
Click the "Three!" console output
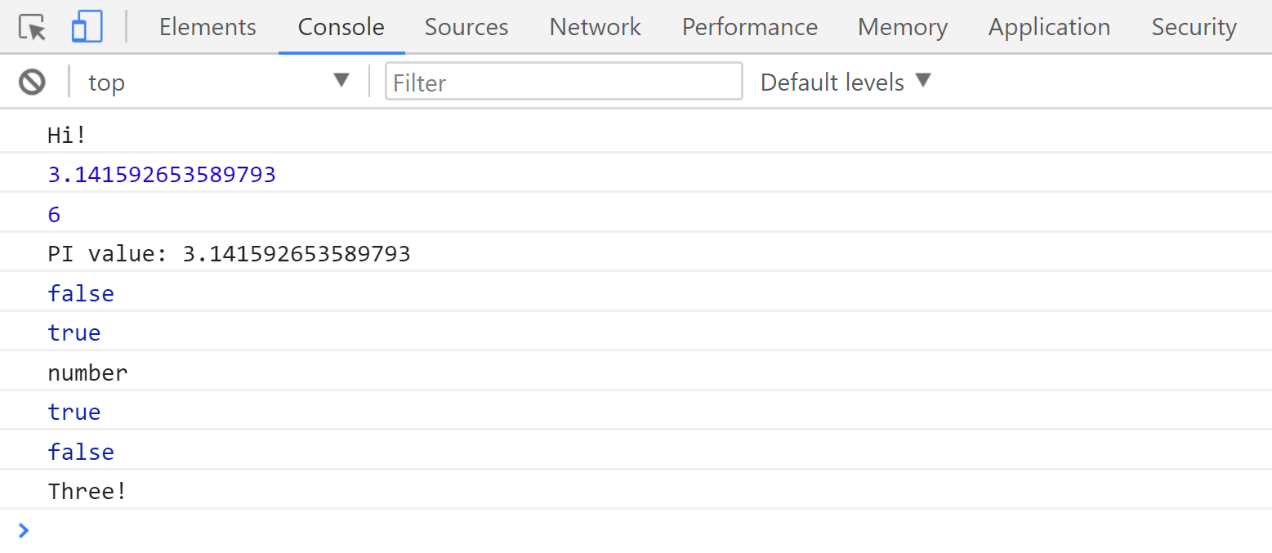point(87,491)
